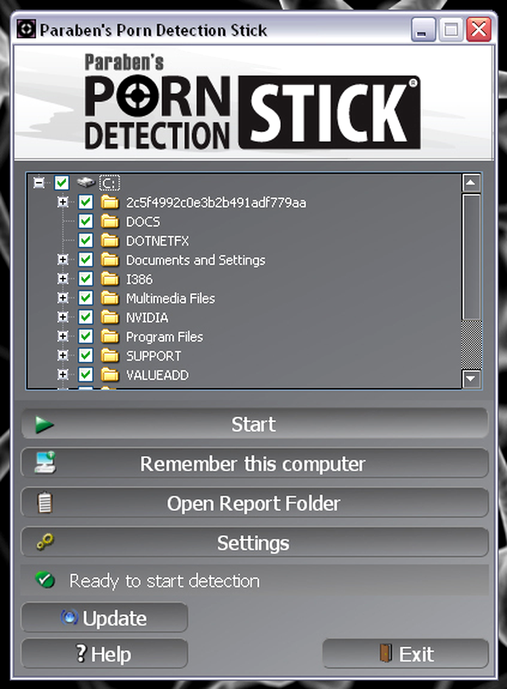Viewport: 507px width, 689px height.
Task: Expand the 2c5f4992c0e3b2b491adf779aa folder node
Action: [63, 202]
